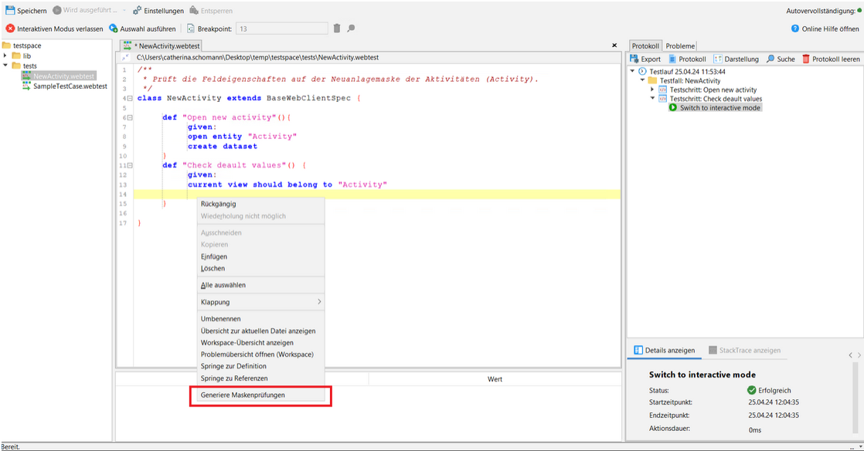
Task: Click the Suche magnifier in protocol panel
Action: click(x=770, y=59)
